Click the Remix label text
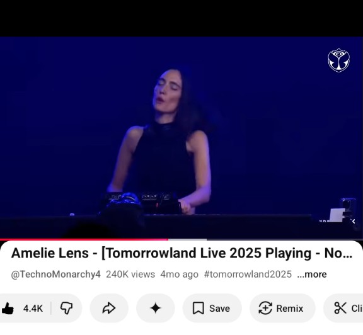 290,309
